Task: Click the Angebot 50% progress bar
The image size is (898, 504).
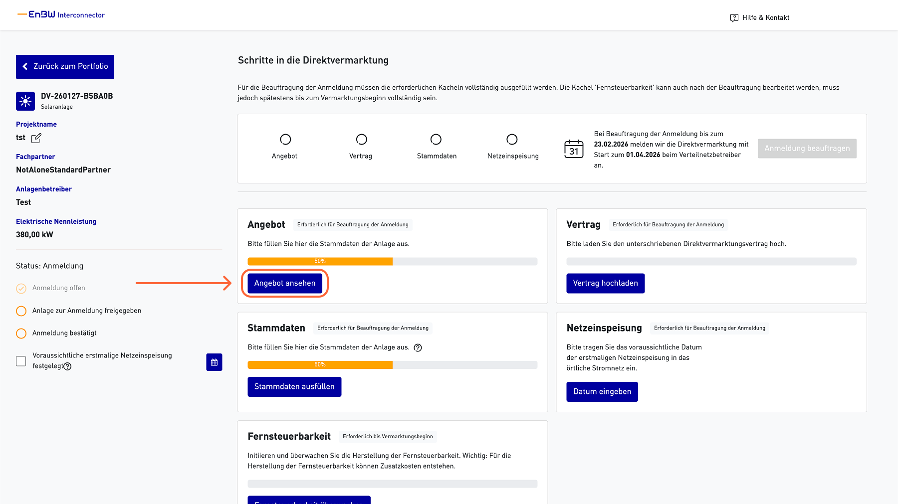Action: tap(392, 261)
